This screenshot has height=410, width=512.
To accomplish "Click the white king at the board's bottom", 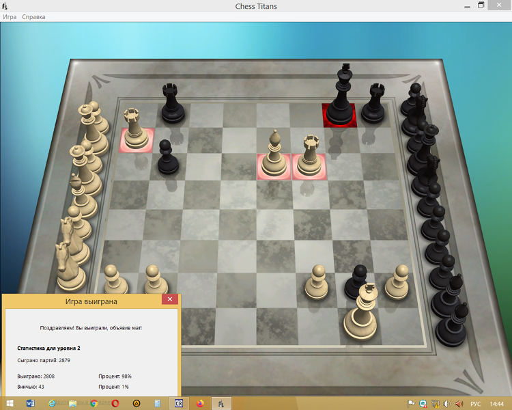I will click(362, 316).
